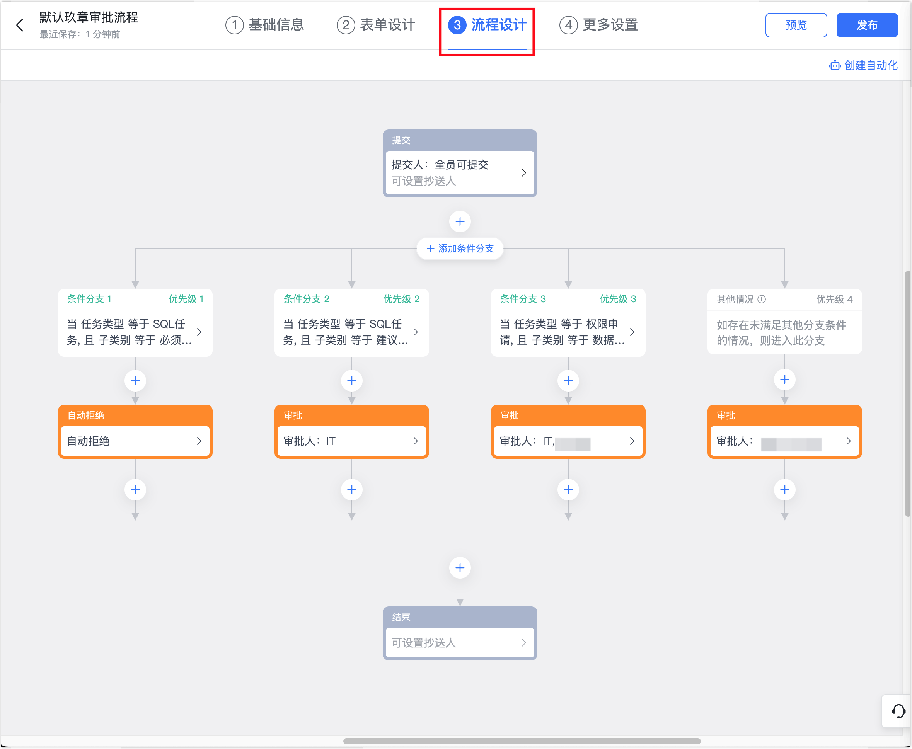Expand the 自动拒绝 node details

coord(135,441)
